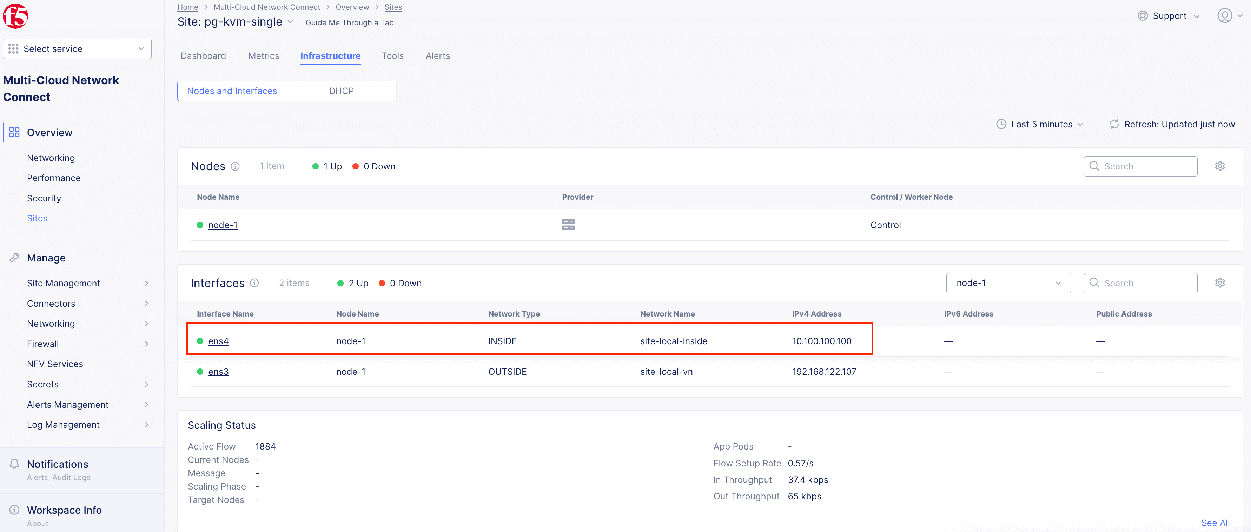Screen dimensions: 1251x532
Task: Click the refresh icon
Action: [1114, 124]
